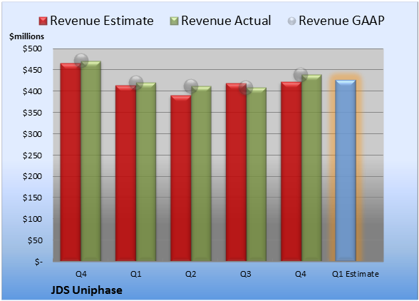Click the '$300' axis value

click(x=32, y=134)
